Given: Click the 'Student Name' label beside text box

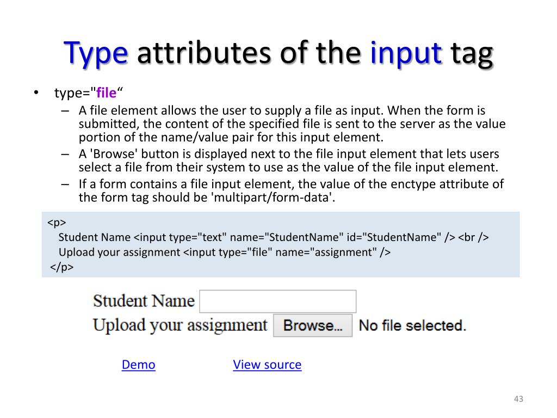Looking at the screenshot, I should [144, 301].
